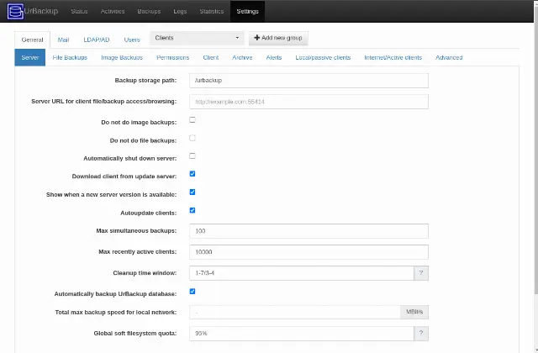538x353 pixels.
Task: Focus Max recently active clients field
Action: pos(309,252)
